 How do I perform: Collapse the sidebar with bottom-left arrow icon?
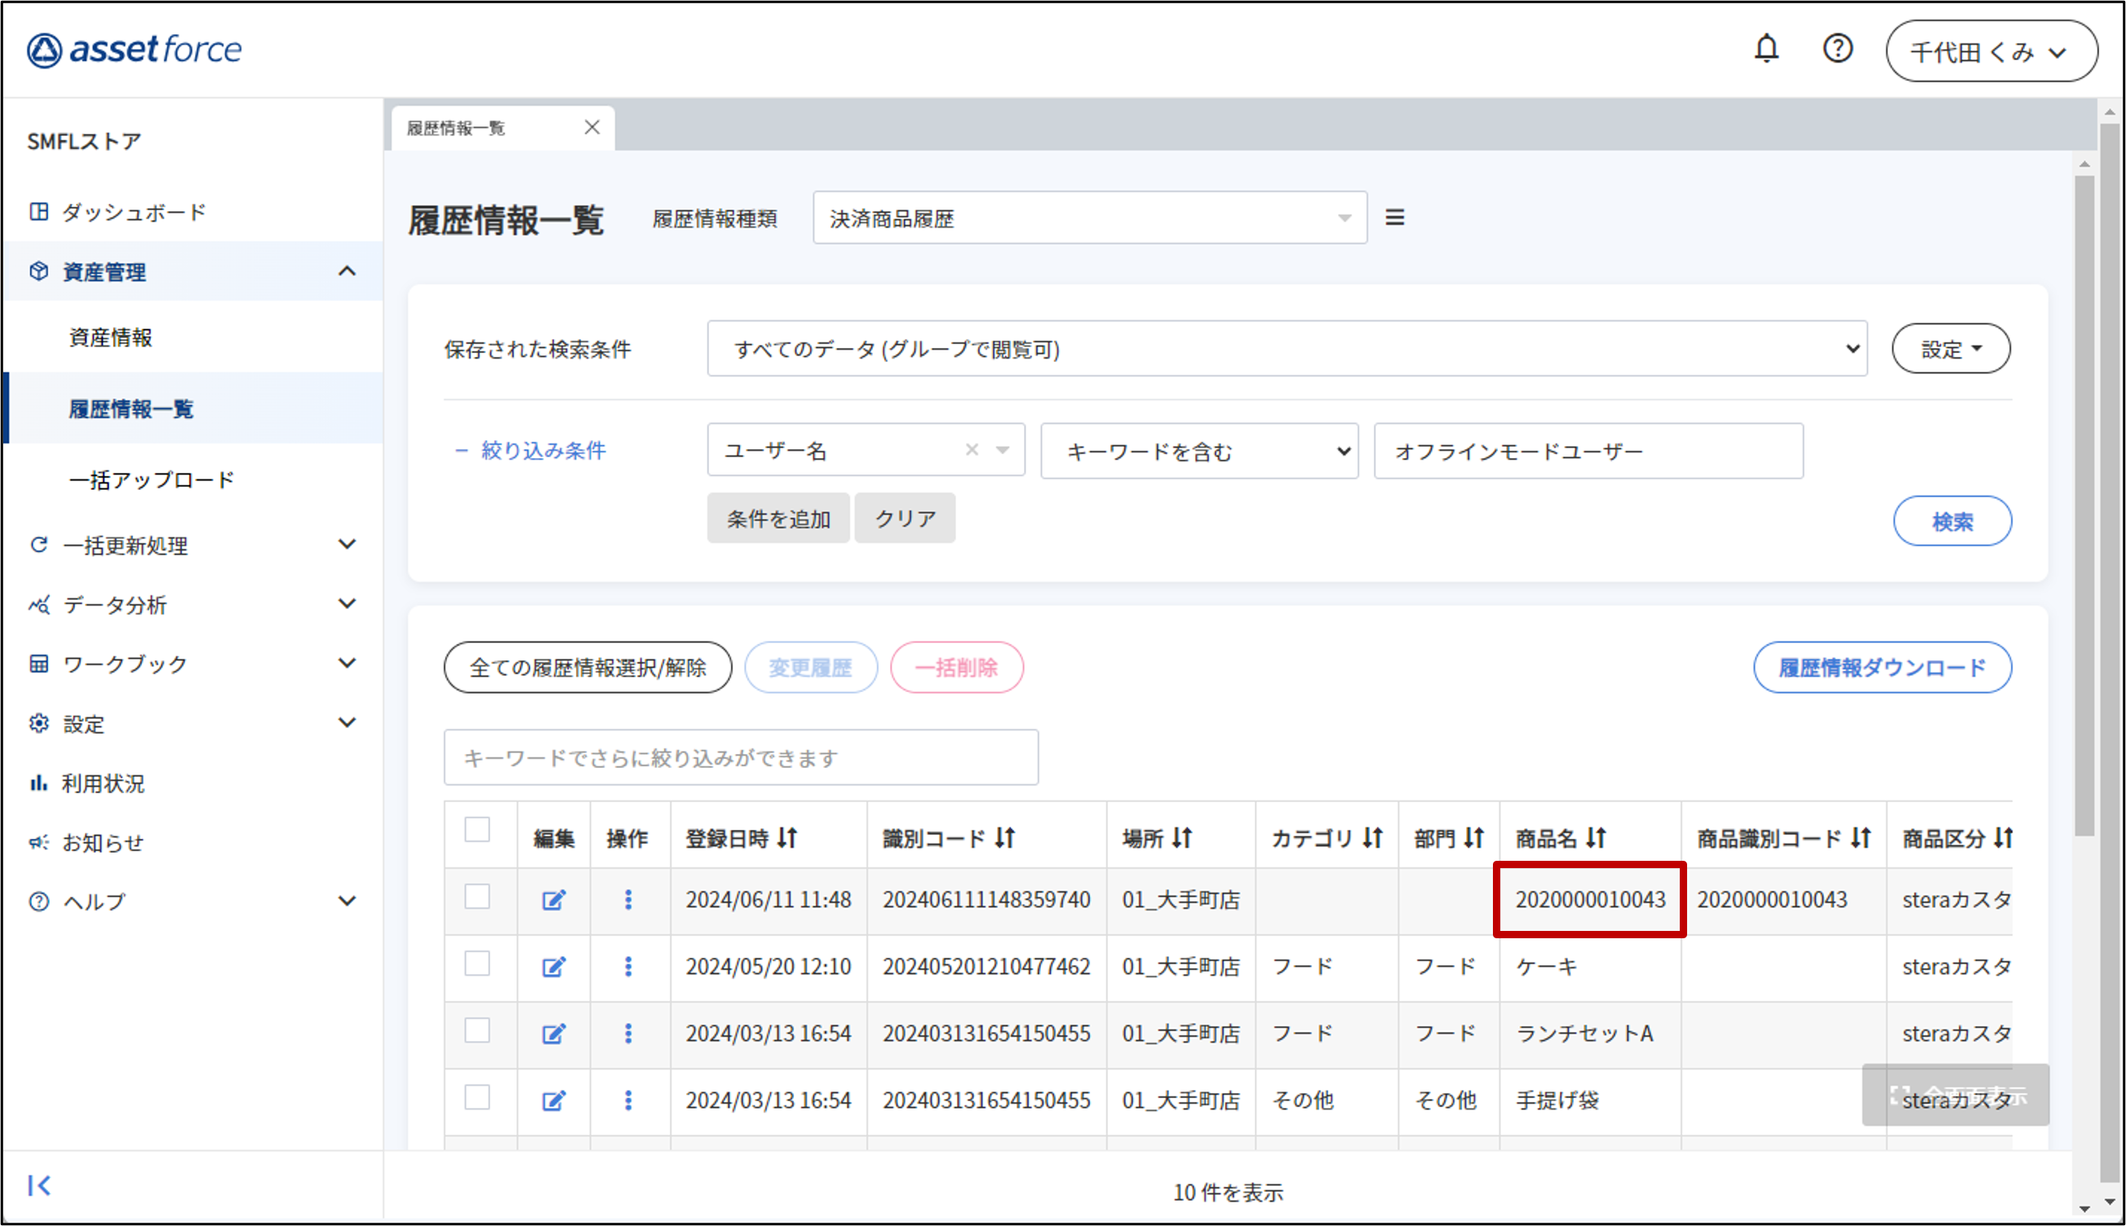click(39, 1185)
